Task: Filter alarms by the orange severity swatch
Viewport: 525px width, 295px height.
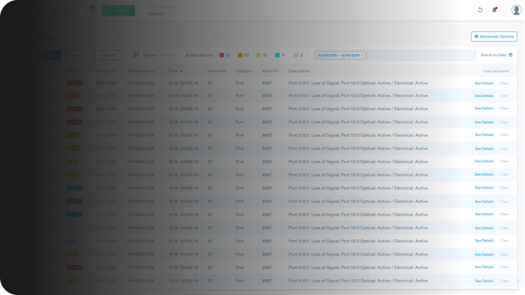Action: pyautogui.click(x=240, y=55)
